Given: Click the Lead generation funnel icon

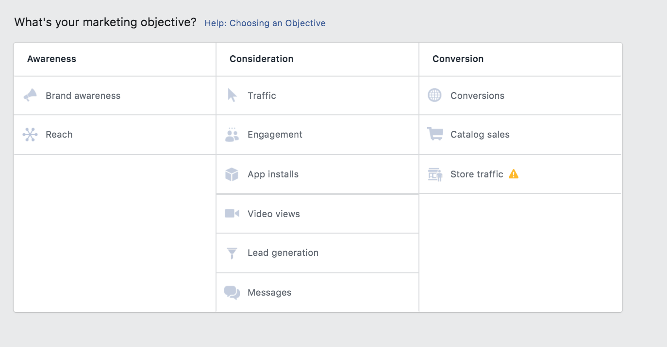Looking at the screenshot, I should coord(232,253).
